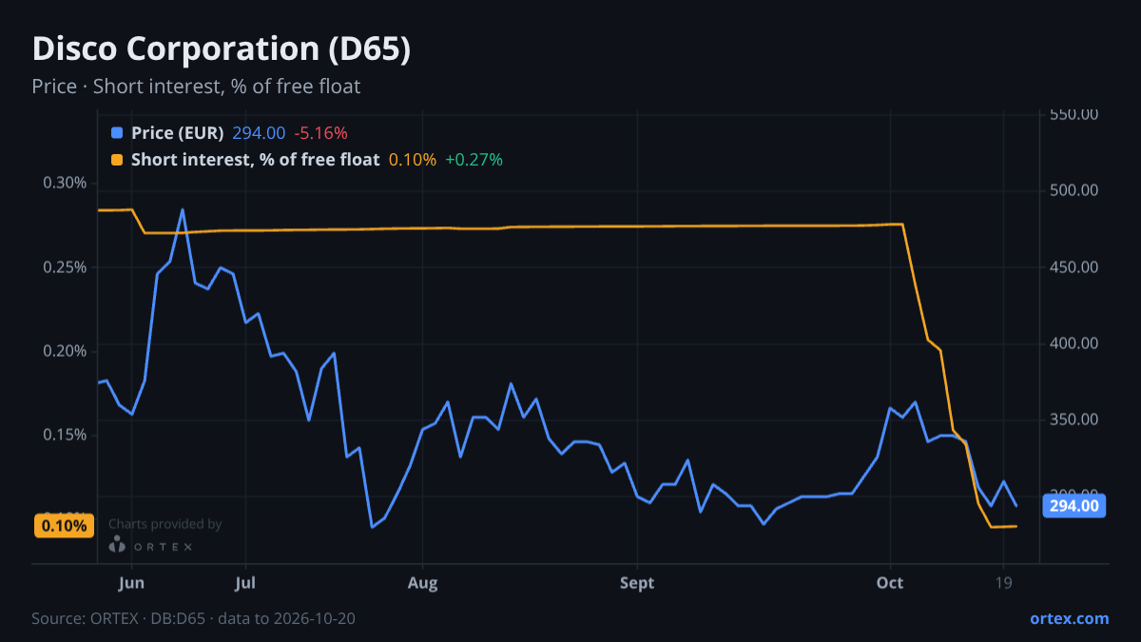
Task: Click the Aug x-axis label
Action: point(423,583)
